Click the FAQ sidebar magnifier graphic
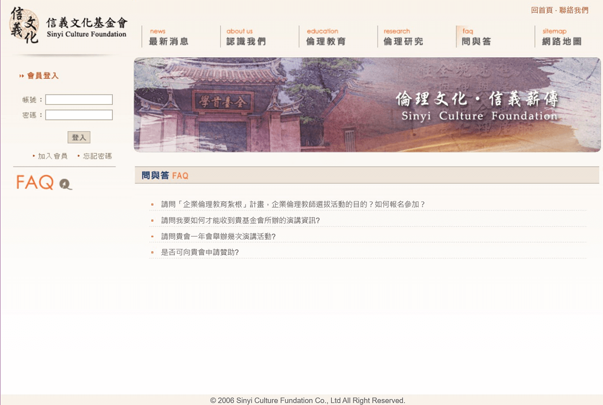The height and width of the screenshot is (405, 603). coord(65,184)
